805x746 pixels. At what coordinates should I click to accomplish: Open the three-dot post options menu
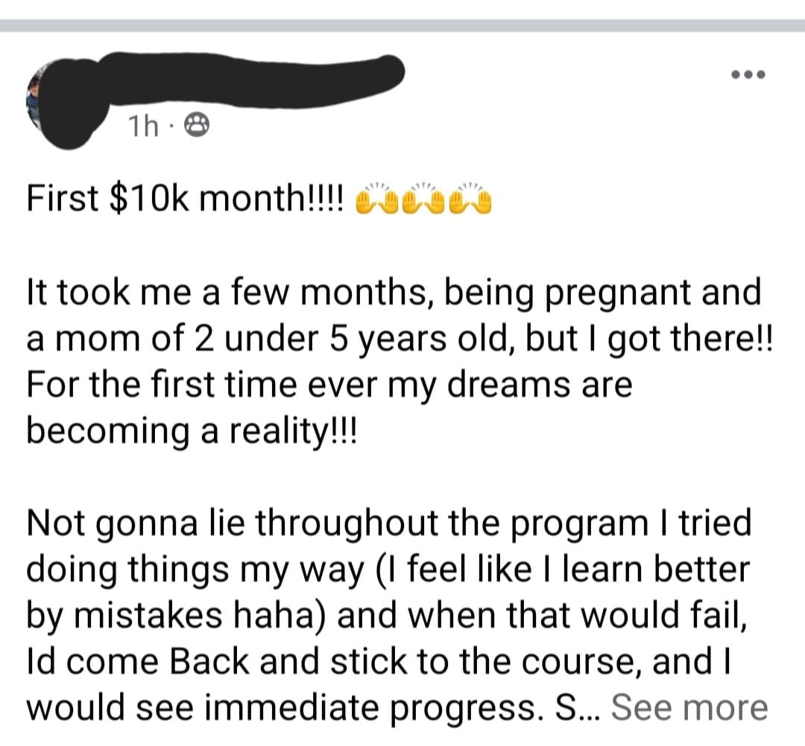point(748,75)
